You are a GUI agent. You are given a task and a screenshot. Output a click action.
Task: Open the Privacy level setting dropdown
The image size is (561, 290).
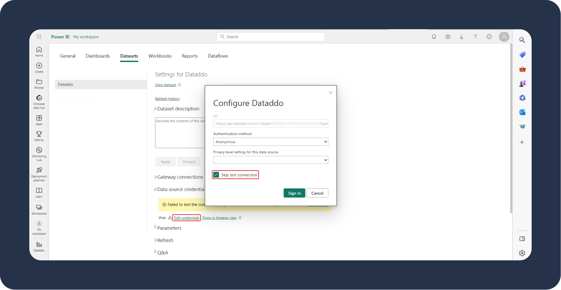pos(271,160)
